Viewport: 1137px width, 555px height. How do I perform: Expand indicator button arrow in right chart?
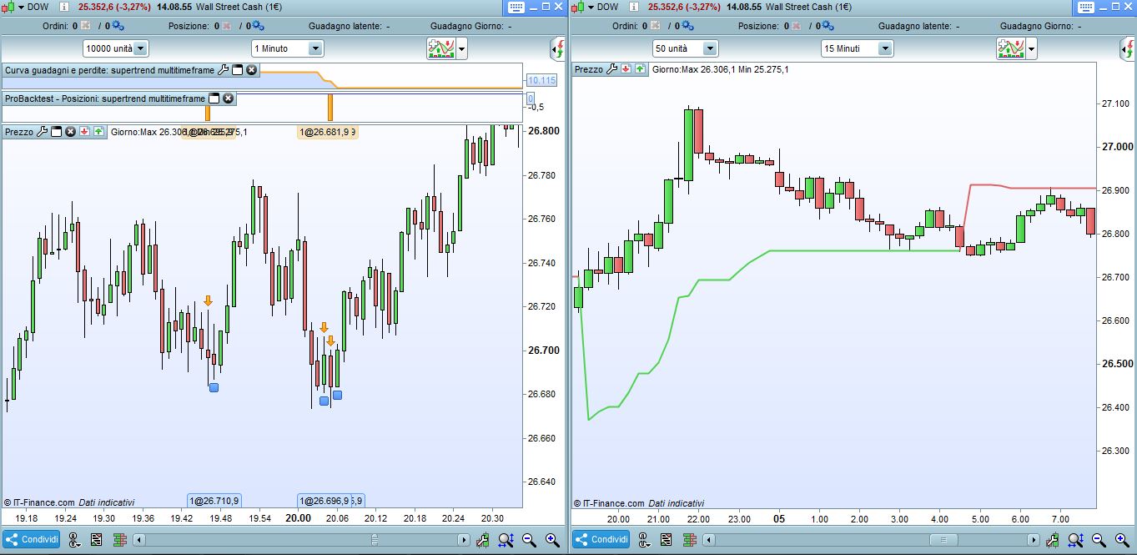[x=1031, y=48]
